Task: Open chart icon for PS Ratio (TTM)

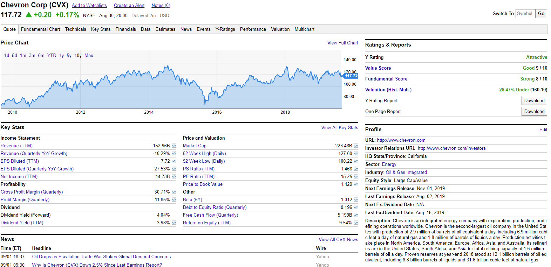Action: (x=356, y=169)
